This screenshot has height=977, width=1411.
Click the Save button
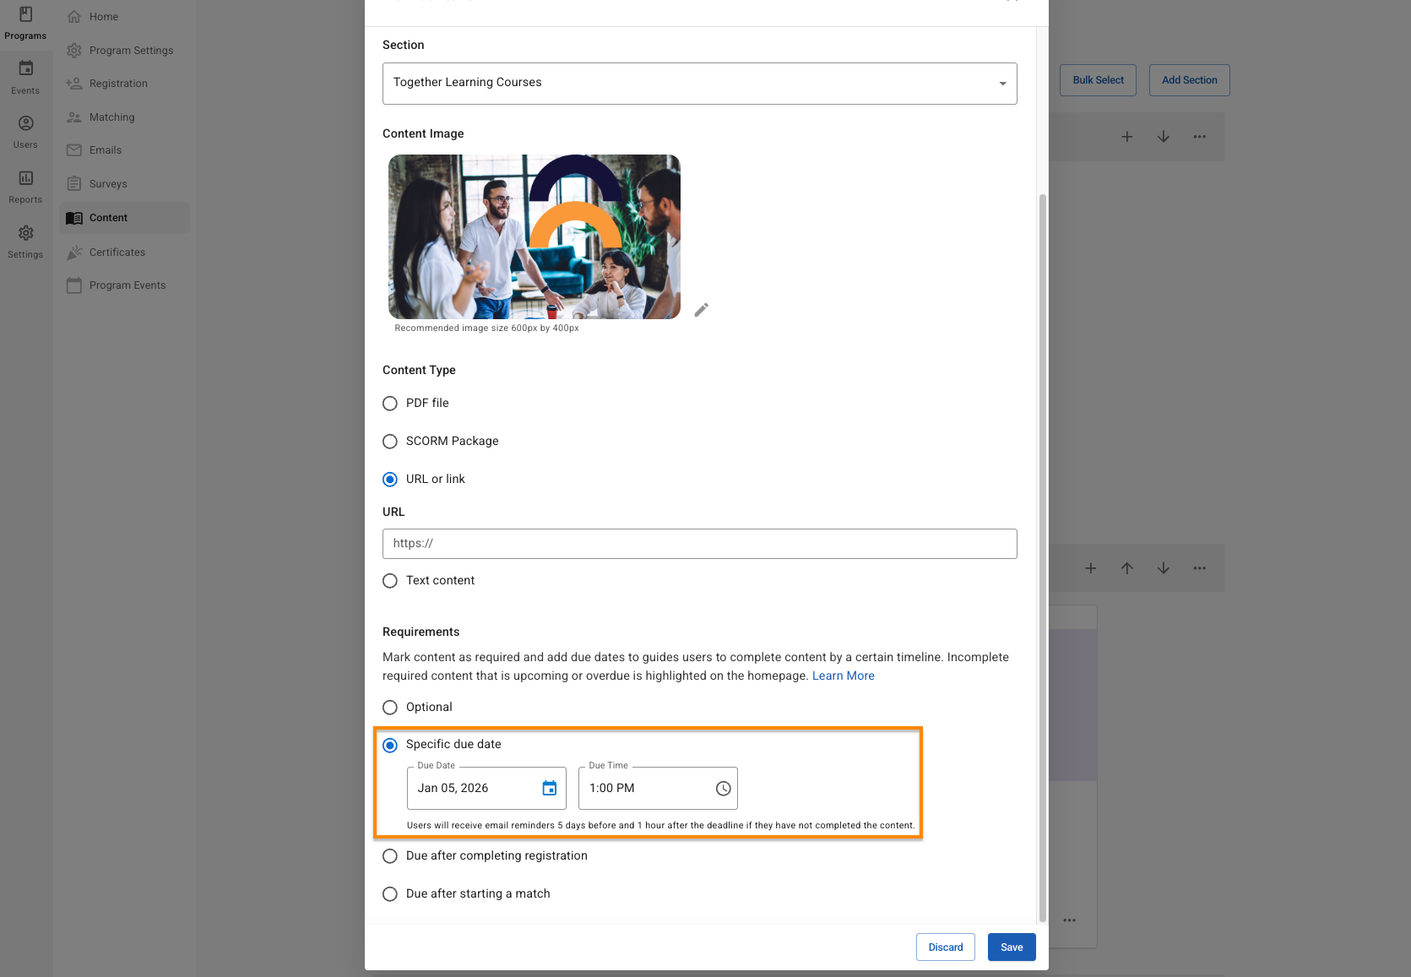1011,947
